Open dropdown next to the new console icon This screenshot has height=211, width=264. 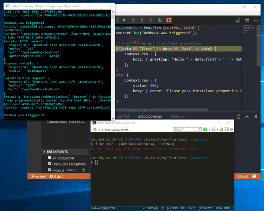(209, 129)
